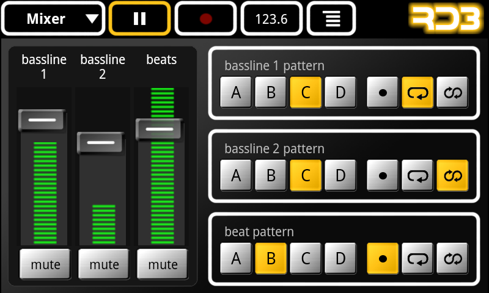Click the 'bassline 2 pattern' label
489x293 pixels.
274,148
